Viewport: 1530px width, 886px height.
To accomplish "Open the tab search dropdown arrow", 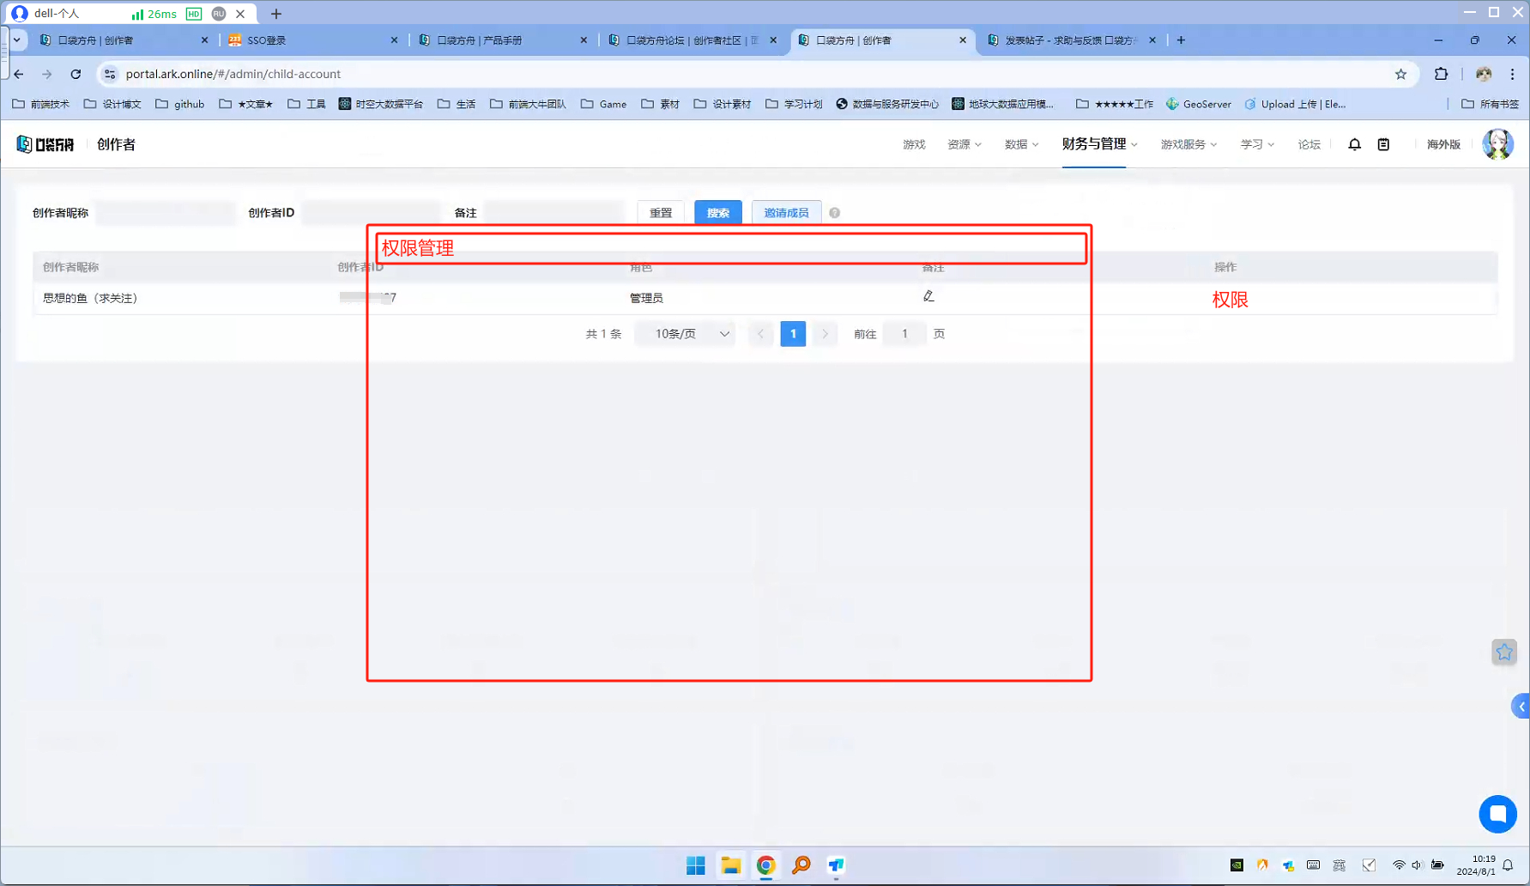I will pyautogui.click(x=16, y=40).
